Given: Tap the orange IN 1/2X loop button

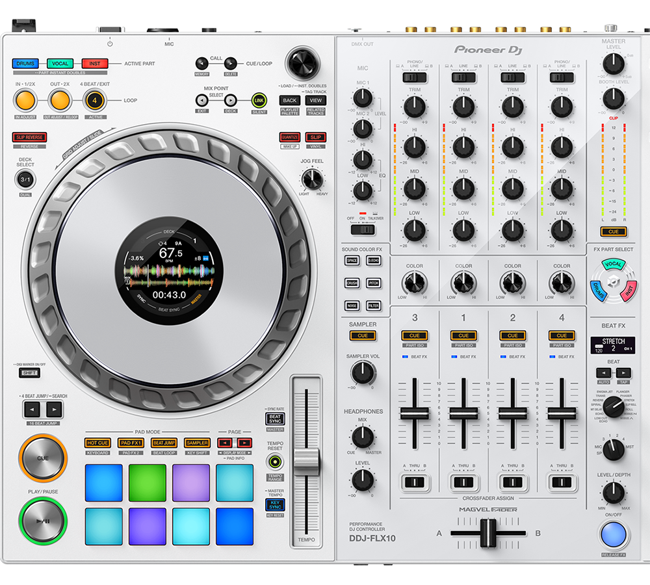Looking at the screenshot, I should (25, 100).
